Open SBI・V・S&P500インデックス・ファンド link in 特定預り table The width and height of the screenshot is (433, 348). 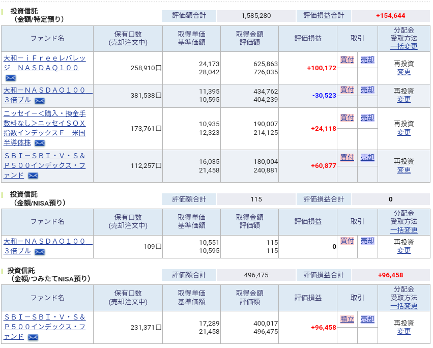pyautogui.click(x=44, y=165)
